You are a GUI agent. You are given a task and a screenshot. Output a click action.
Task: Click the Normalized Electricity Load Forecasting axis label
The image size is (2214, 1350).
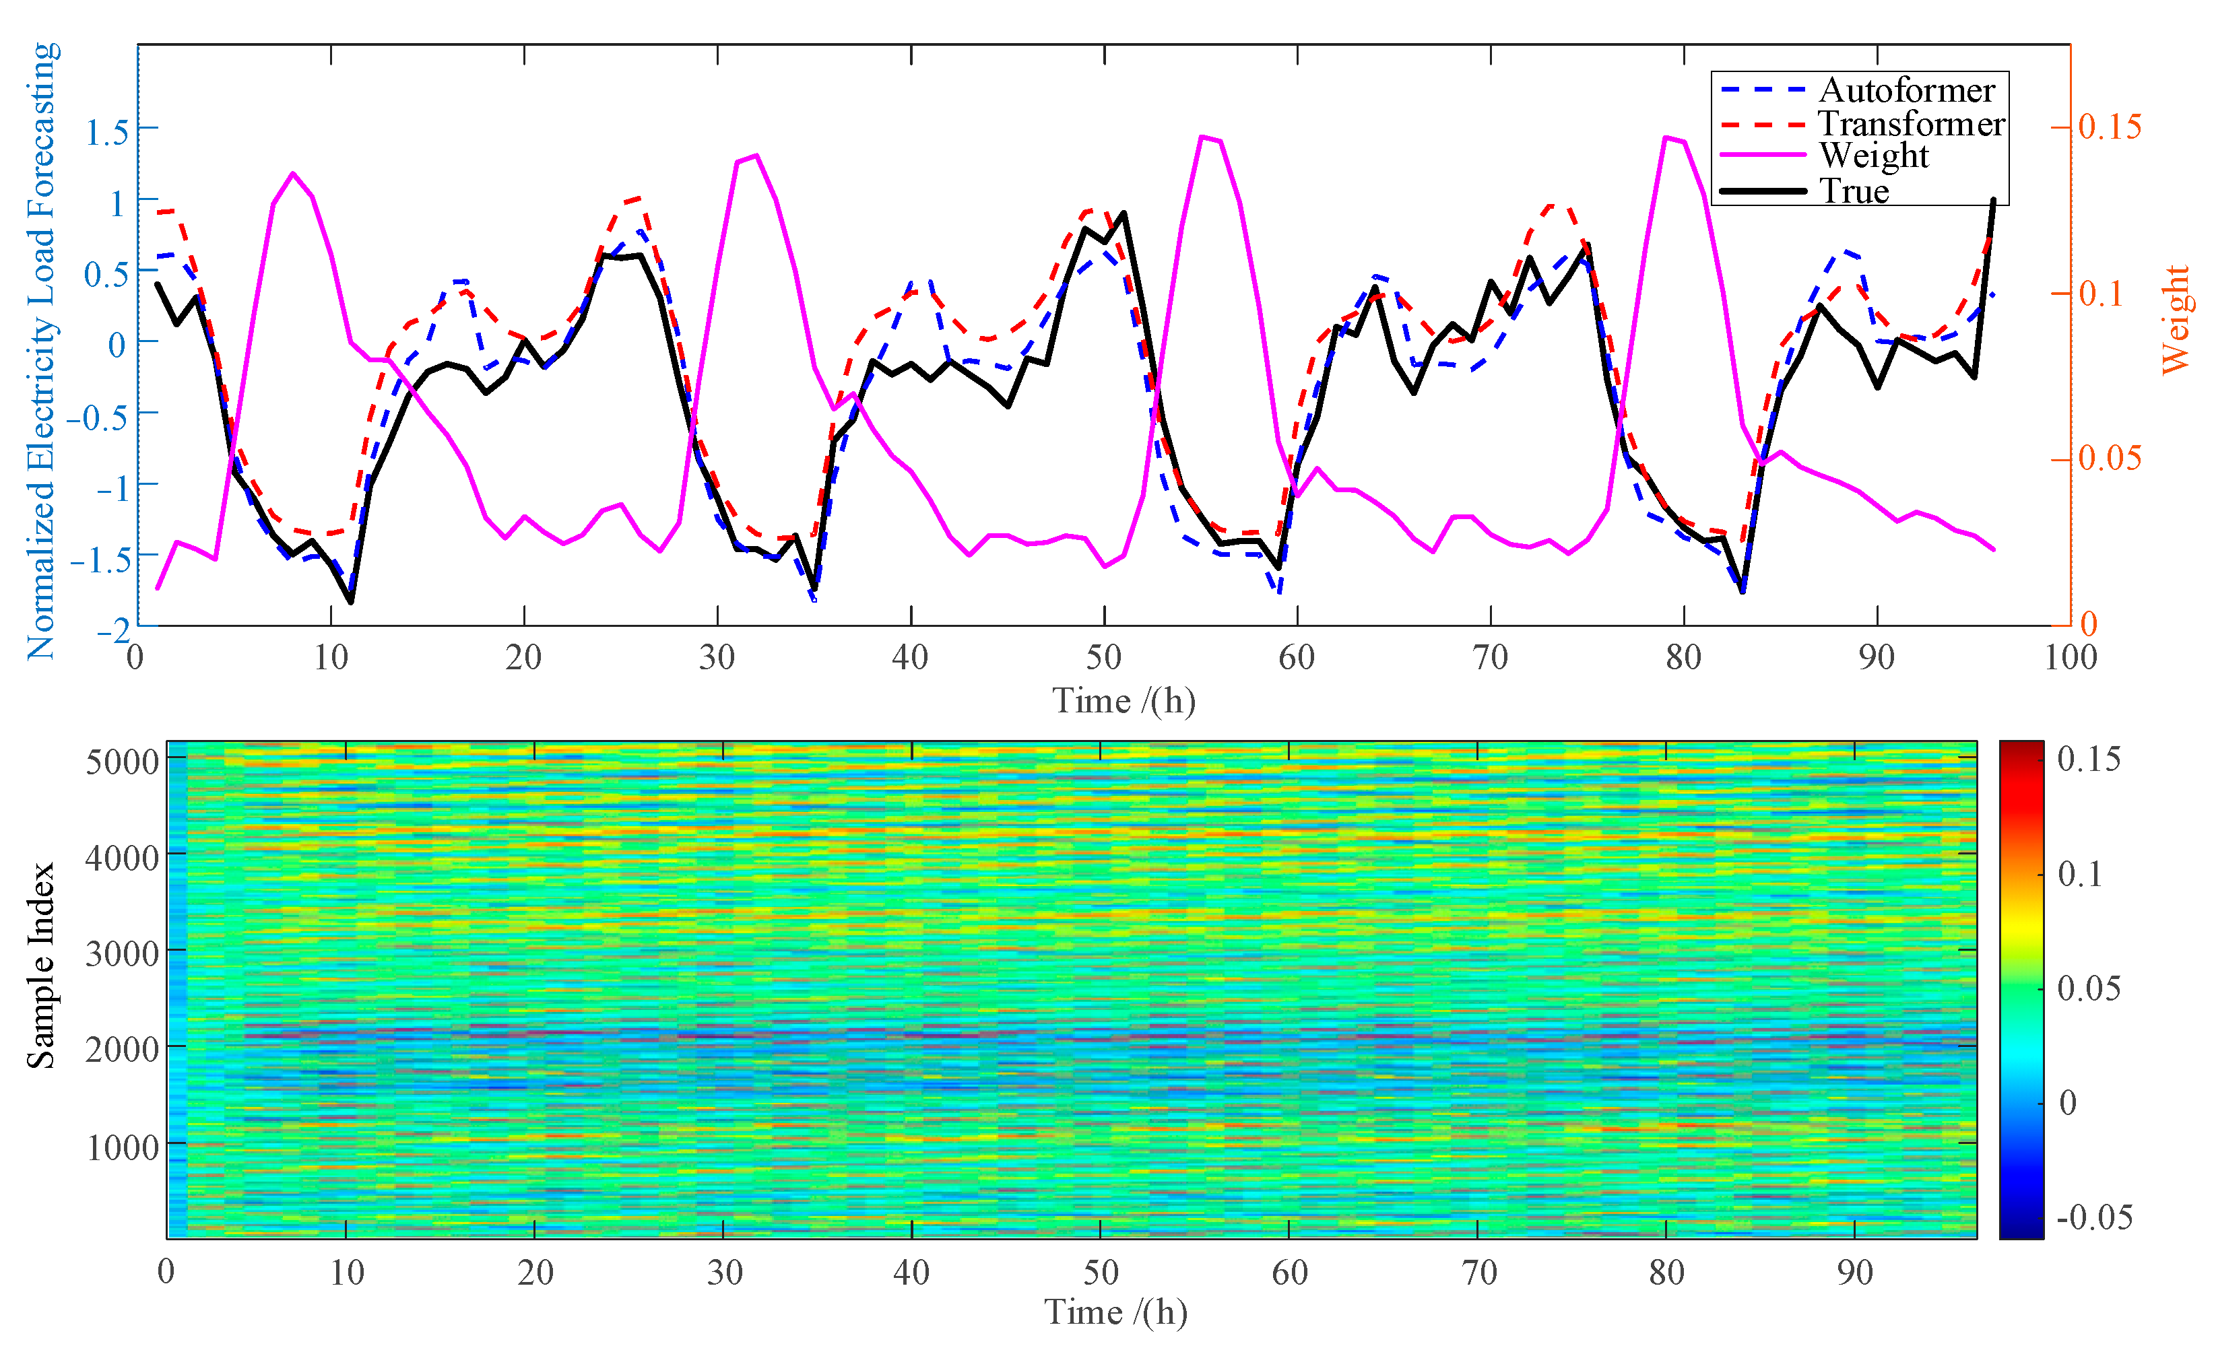pyautogui.click(x=41, y=350)
